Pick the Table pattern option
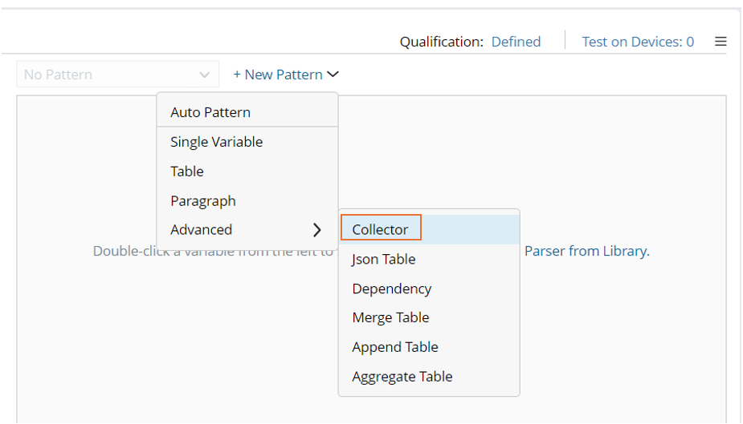 point(187,172)
